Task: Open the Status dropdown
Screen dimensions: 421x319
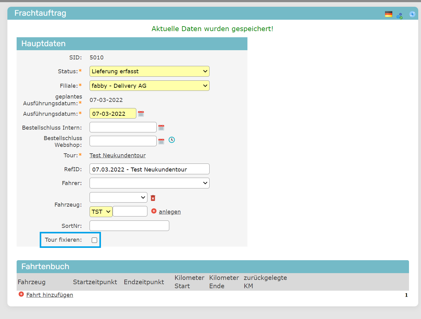Action: (x=149, y=71)
